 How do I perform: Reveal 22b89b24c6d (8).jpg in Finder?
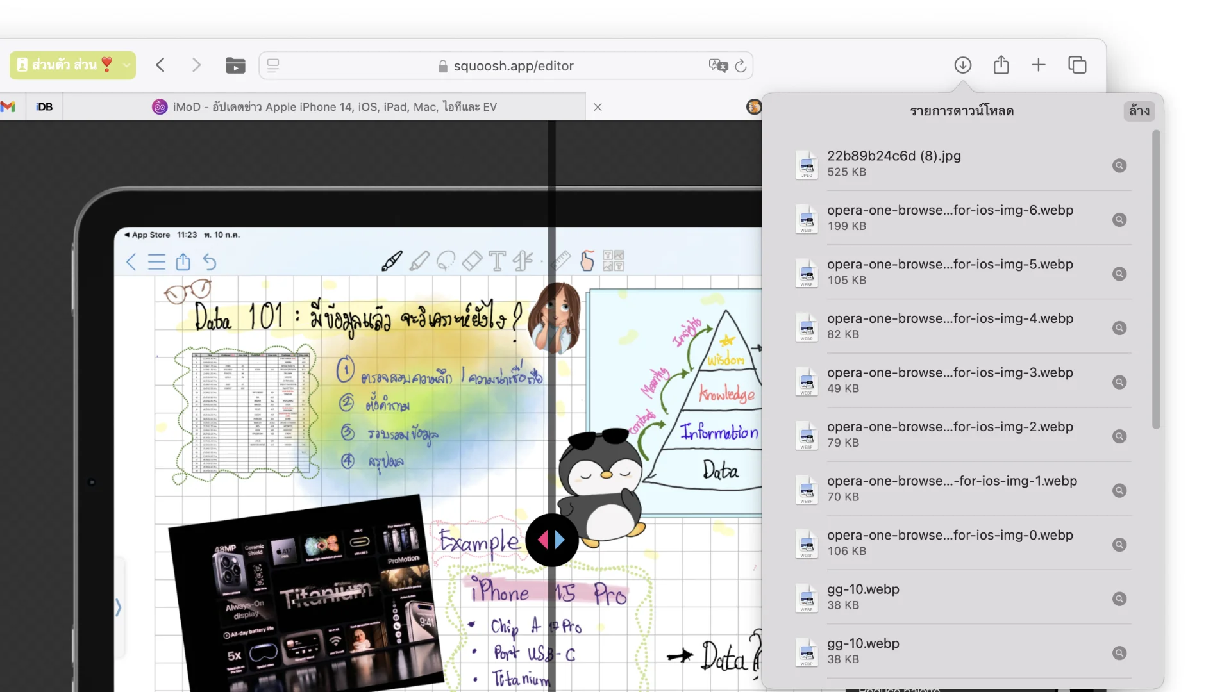[1119, 165]
